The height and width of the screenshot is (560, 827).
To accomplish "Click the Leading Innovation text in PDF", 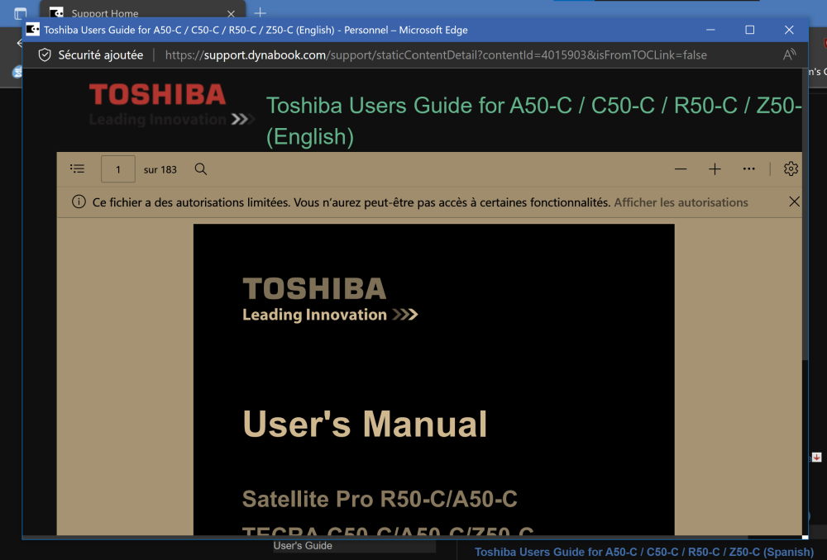I will 314,315.
